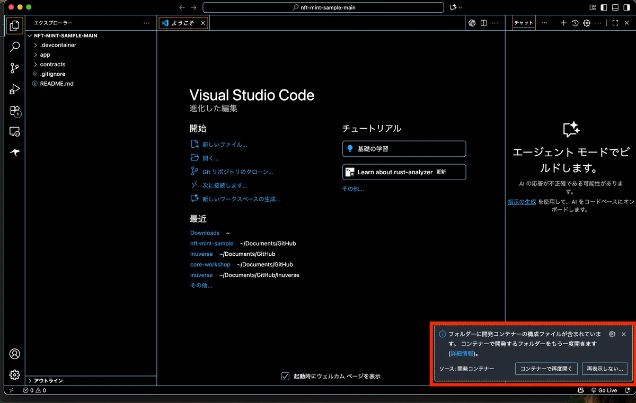Open the Manage gear in activity bar
The image size is (636, 403).
[15, 375]
